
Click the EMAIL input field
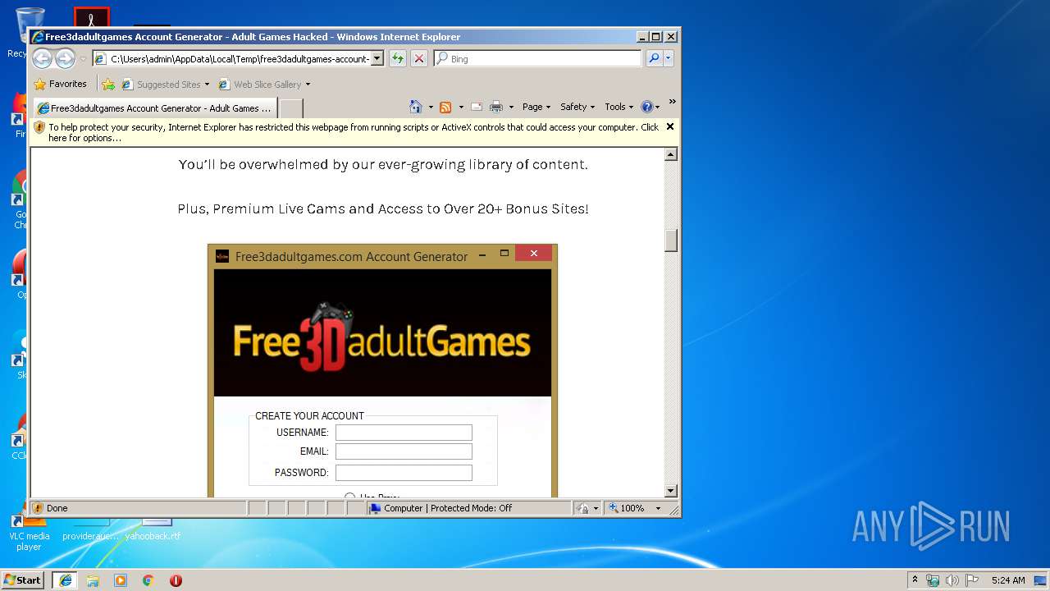pyautogui.click(x=404, y=451)
